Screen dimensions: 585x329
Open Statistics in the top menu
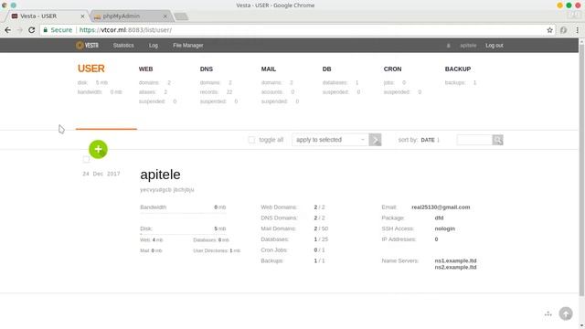pos(123,46)
